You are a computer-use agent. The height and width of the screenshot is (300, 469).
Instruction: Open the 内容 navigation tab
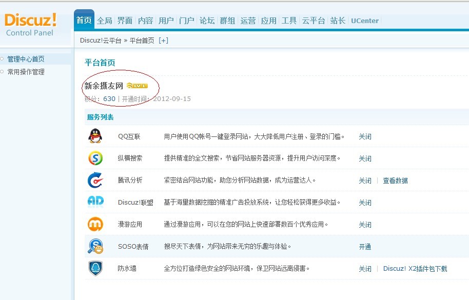pyautogui.click(x=146, y=21)
